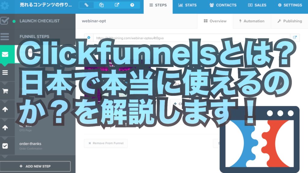Select the second up-arrow upsell2 step icon
Screen dimensions: 308x173
click(x=5, y=127)
